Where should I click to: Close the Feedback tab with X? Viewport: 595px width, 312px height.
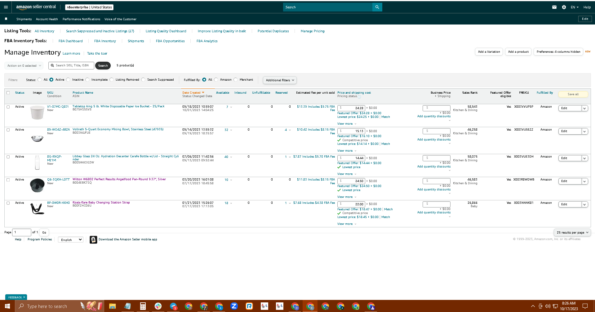tap(24, 297)
